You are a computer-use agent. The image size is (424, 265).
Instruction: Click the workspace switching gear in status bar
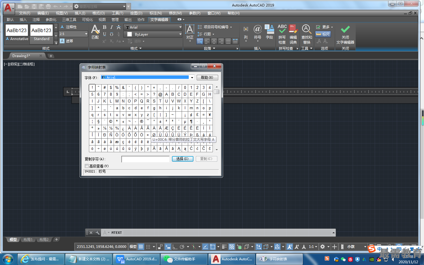[323, 247]
